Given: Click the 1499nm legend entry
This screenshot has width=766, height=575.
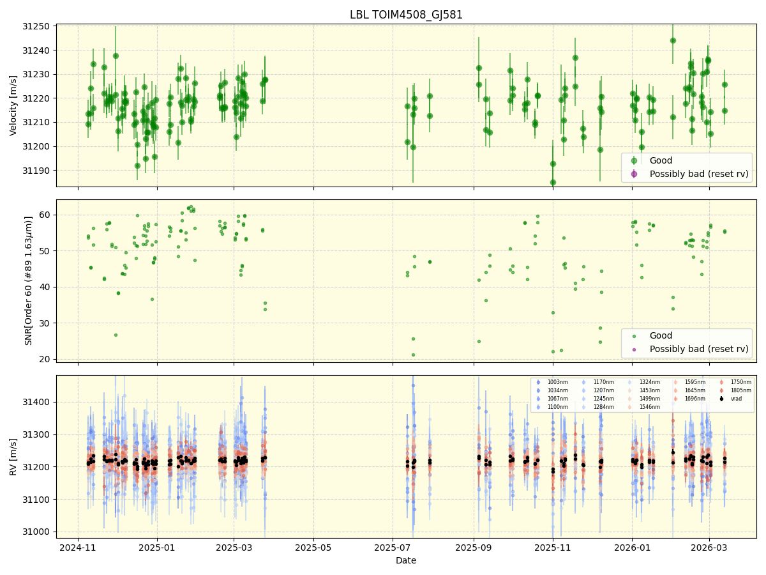Looking at the screenshot, I should (645, 399).
